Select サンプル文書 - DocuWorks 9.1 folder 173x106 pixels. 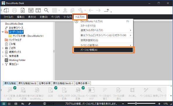click(28, 36)
